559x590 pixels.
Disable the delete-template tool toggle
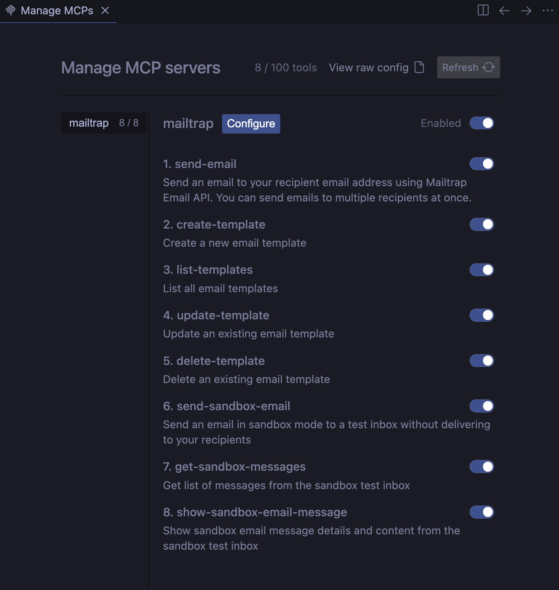click(482, 361)
